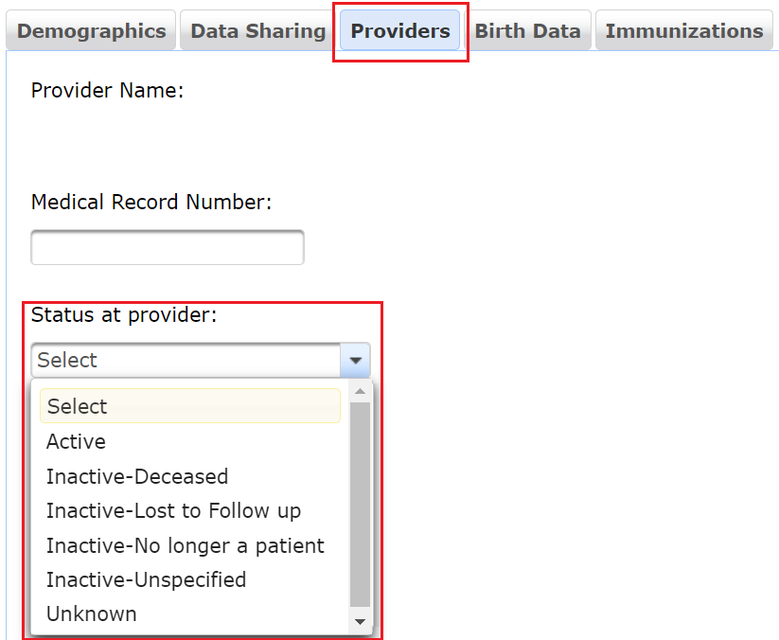This screenshot has width=779, height=640.
Task: Open the Data Sharing tab
Action: (257, 30)
